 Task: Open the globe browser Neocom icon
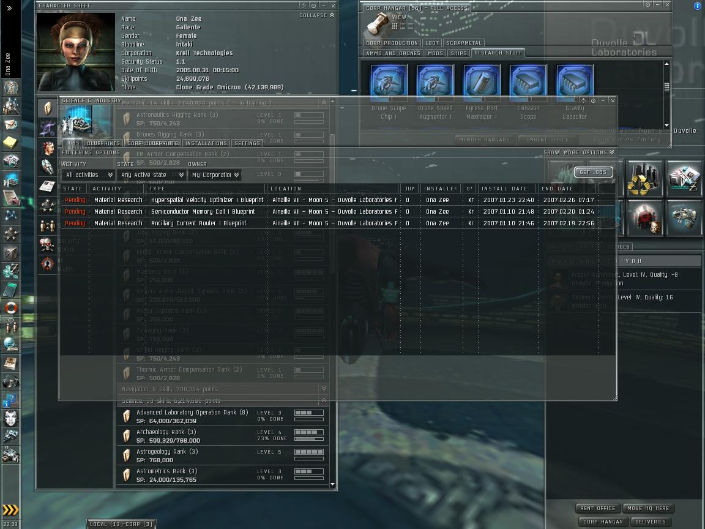click(10, 345)
